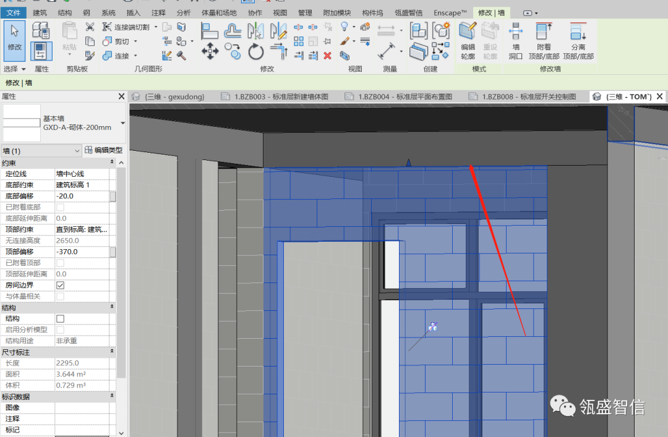668x437 pixels.
Task: Select the Array tool
Action: tap(299, 41)
